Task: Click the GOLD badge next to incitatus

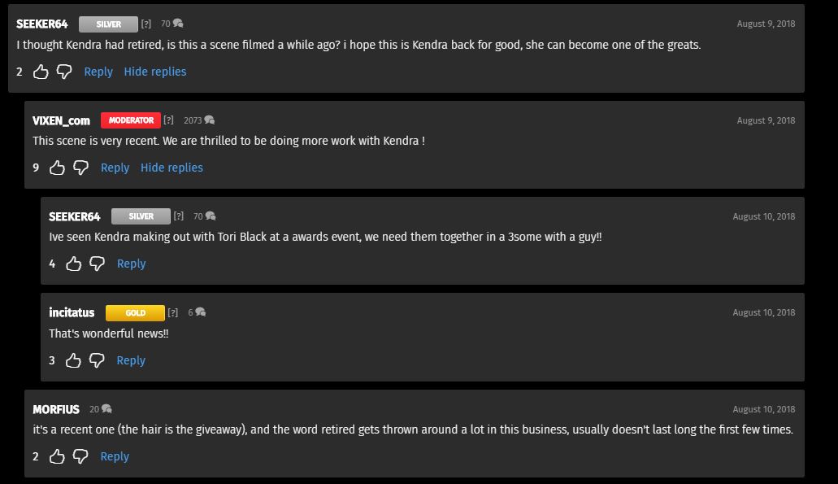Action: pos(135,312)
